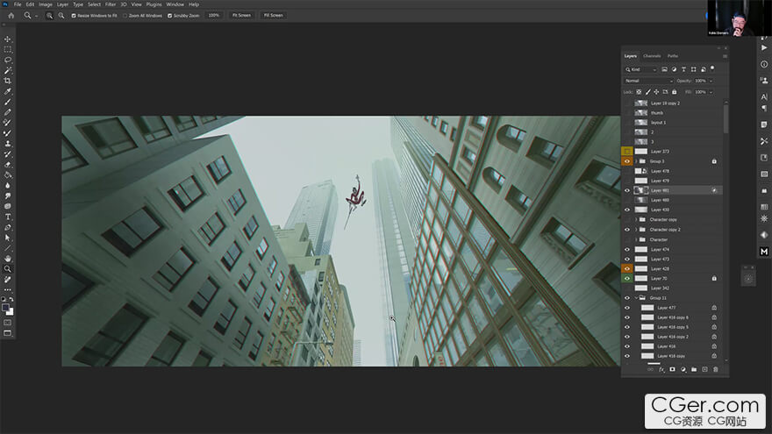
Task: Click the Fit Screen button
Action: click(241, 16)
